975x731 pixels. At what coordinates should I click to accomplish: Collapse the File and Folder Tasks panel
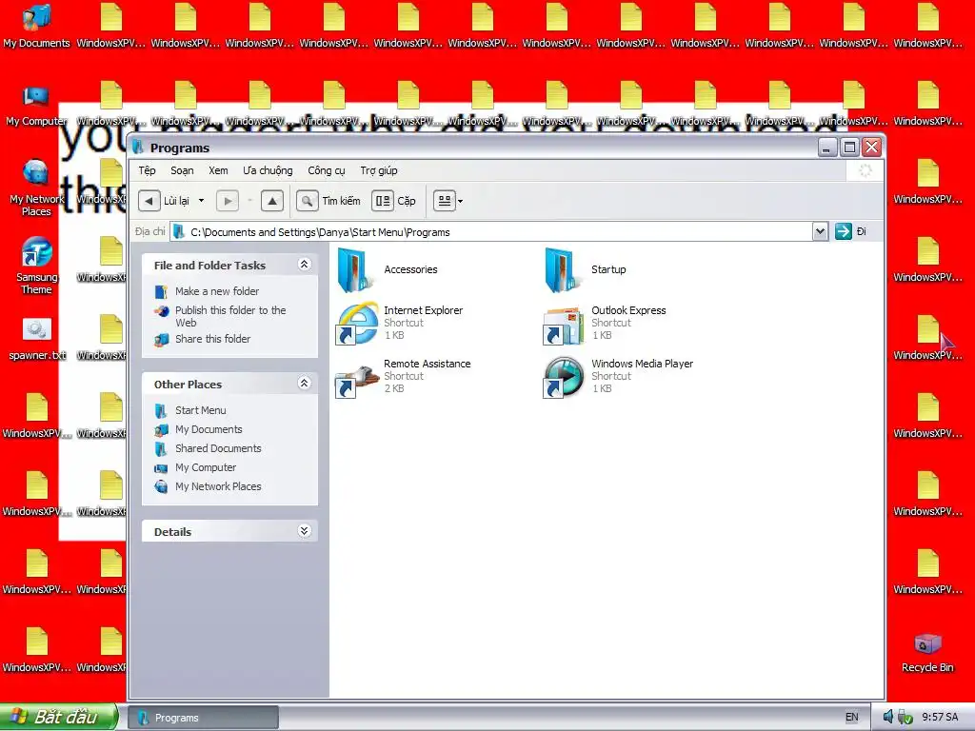click(304, 265)
